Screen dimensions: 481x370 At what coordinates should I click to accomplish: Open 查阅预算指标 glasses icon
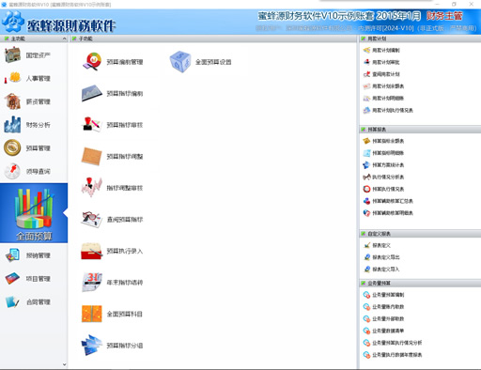92,219
